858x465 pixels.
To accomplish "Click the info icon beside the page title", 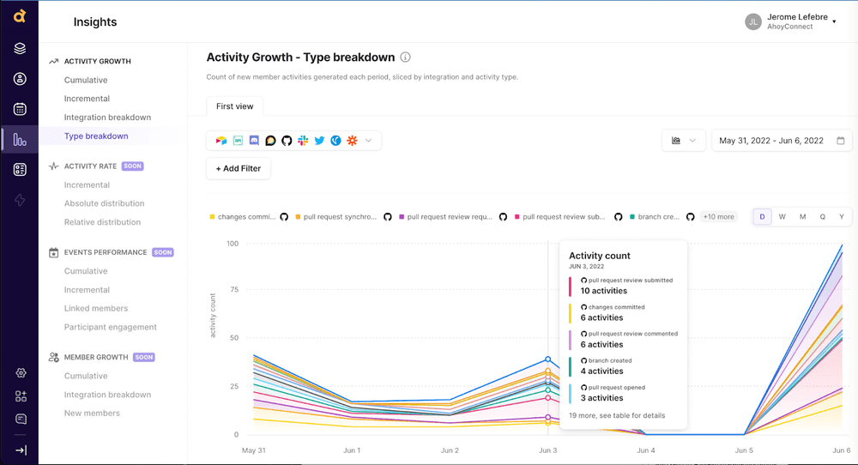I will 406,57.
